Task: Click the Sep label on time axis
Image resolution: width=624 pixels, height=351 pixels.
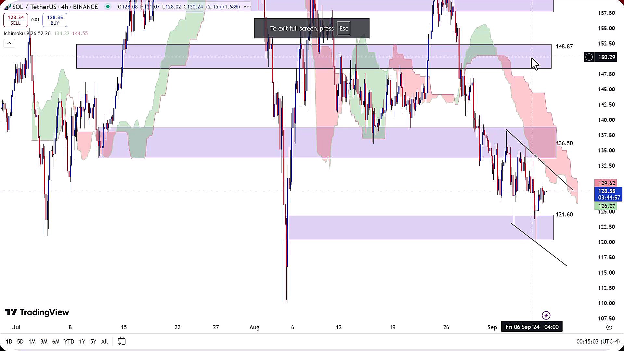Action: coord(492,327)
